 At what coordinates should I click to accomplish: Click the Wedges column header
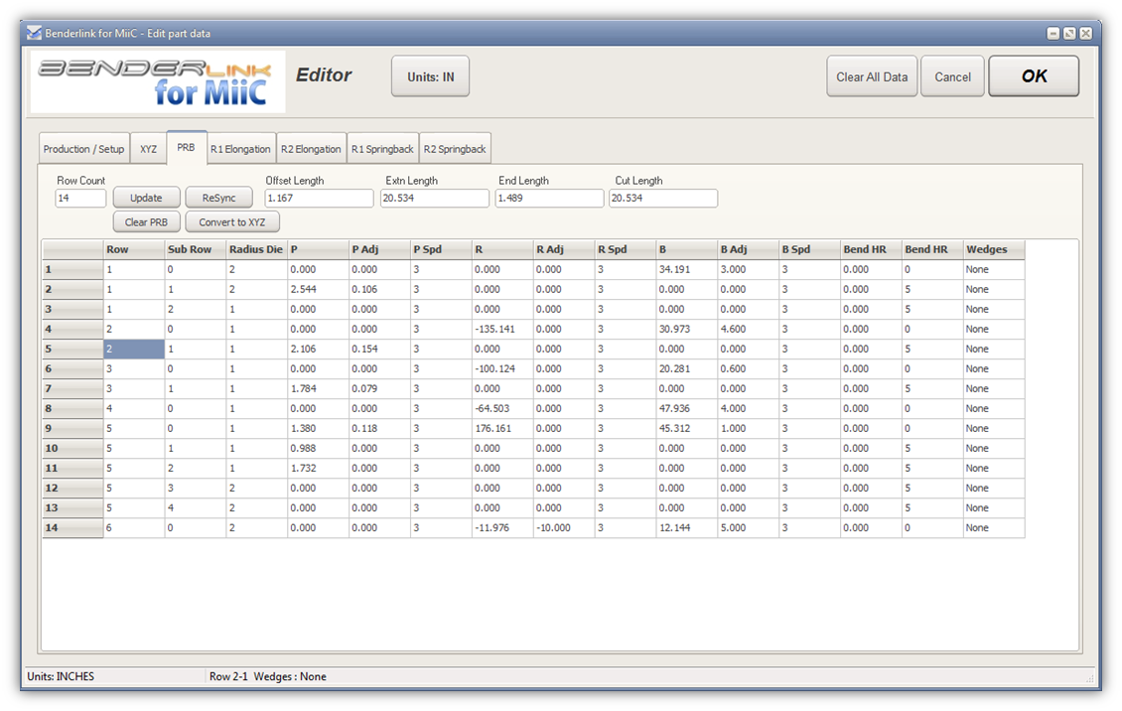pos(994,249)
